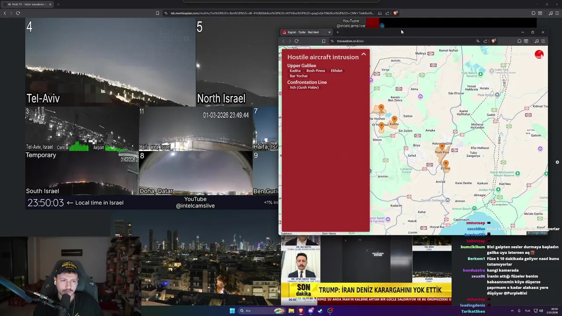Bookmark the lab.mertskaplan.com page

tap(157, 13)
